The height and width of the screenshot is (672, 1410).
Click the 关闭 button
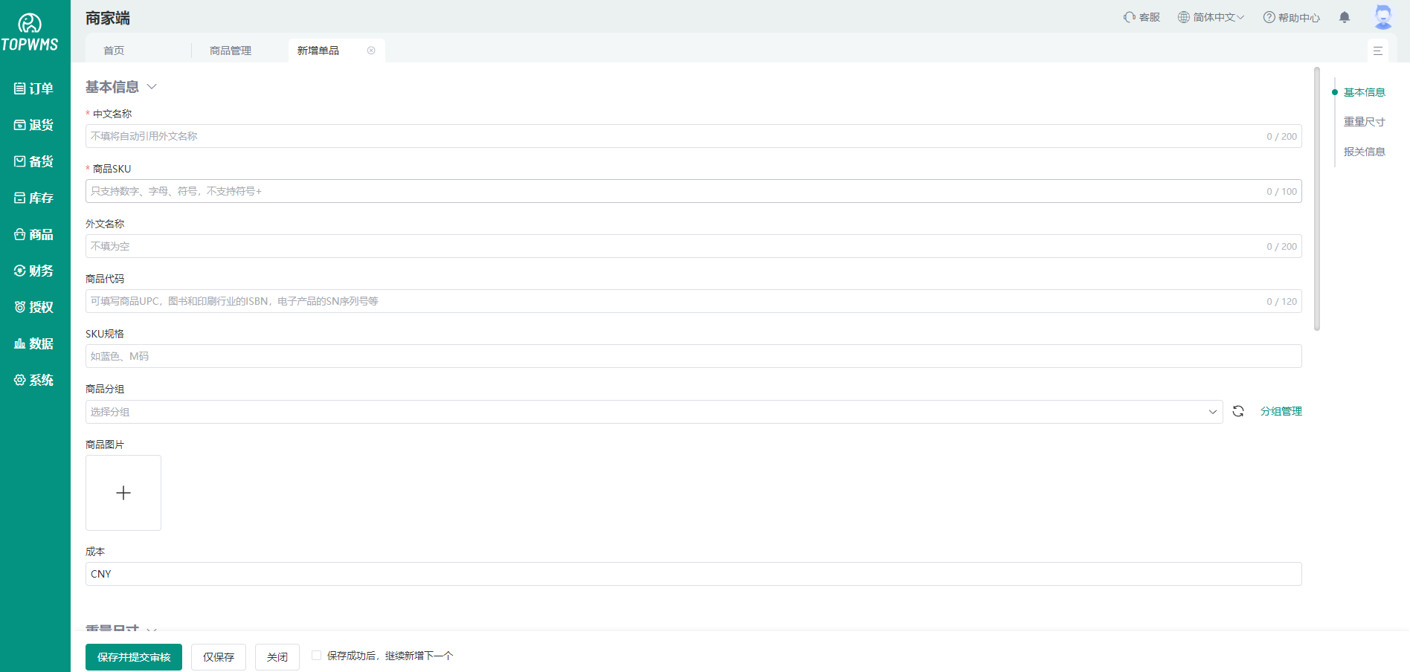pyautogui.click(x=277, y=657)
